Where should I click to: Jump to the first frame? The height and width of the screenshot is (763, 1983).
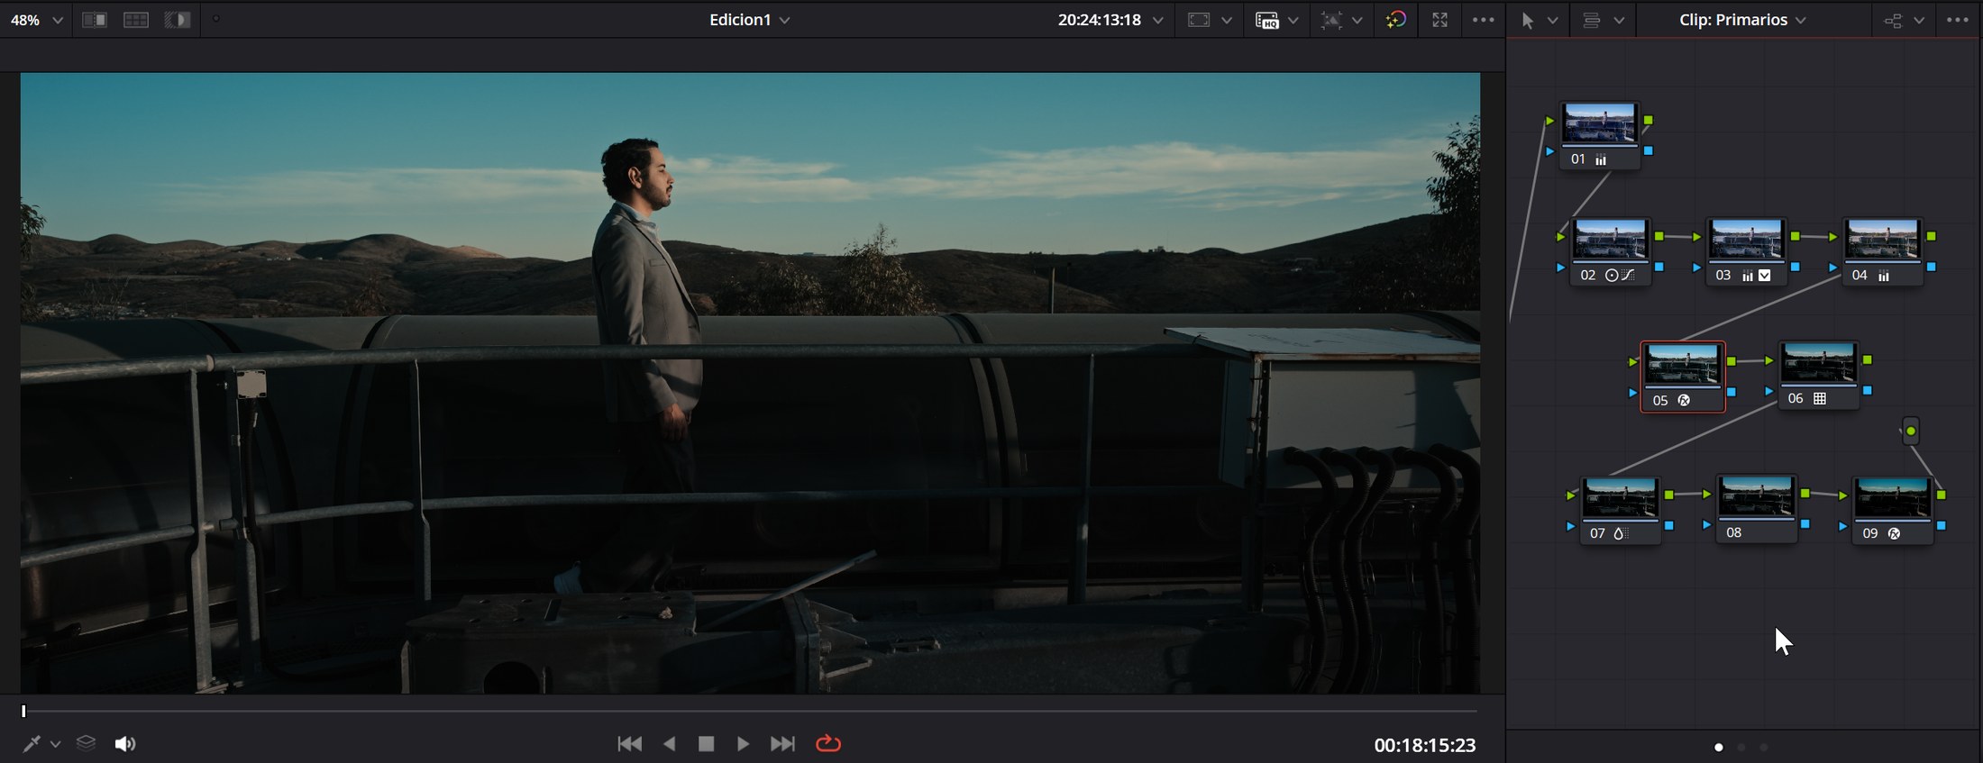tap(630, 744)
